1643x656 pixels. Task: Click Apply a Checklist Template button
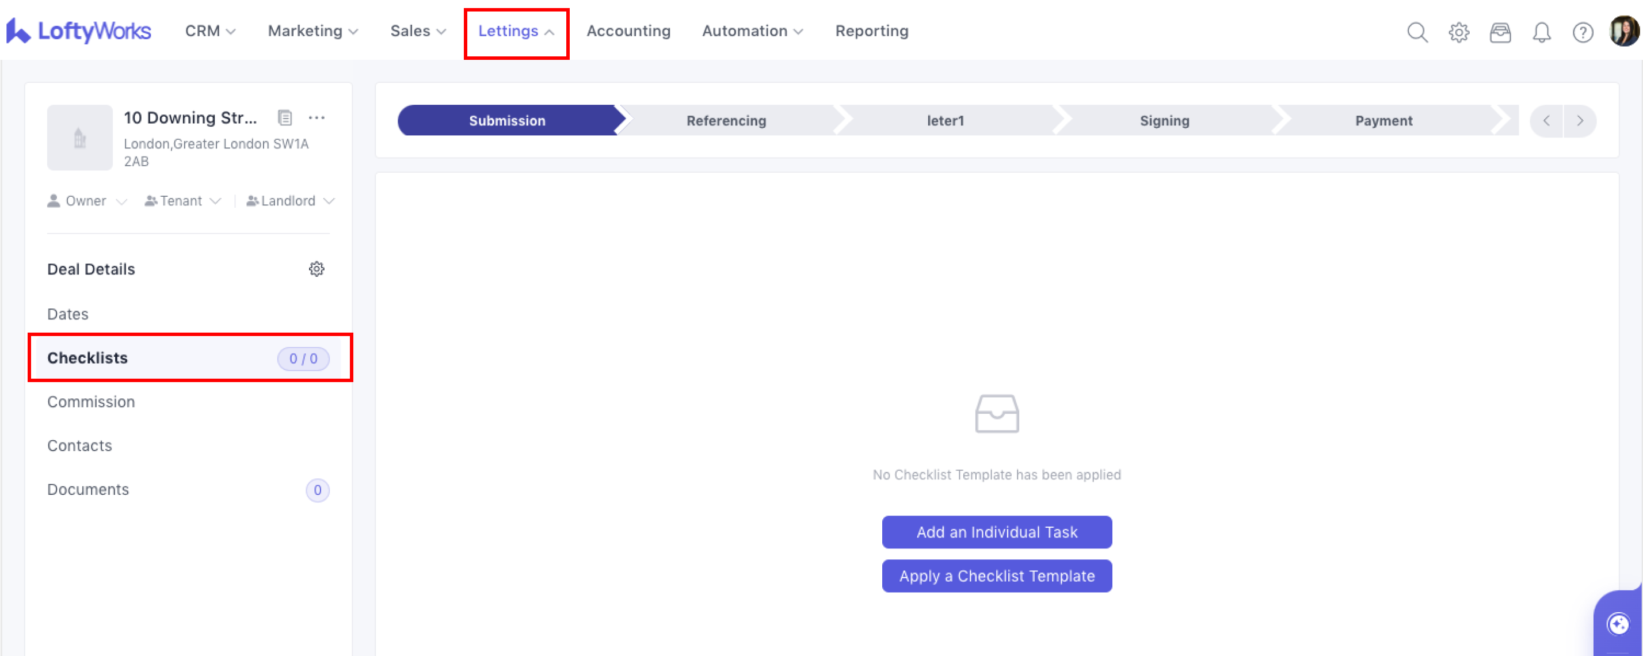point(996,575)
